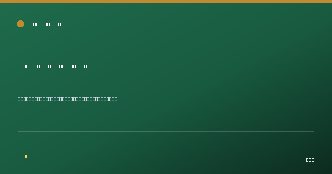The image size is (332, 174).
Task: Click the lighter subtitle text line below headline
Action: click(68, 99)
